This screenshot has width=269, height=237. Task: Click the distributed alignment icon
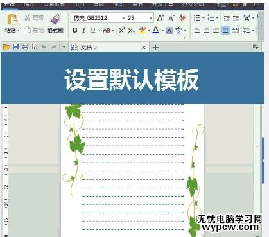pyautogui.click(x=236, y=30)
